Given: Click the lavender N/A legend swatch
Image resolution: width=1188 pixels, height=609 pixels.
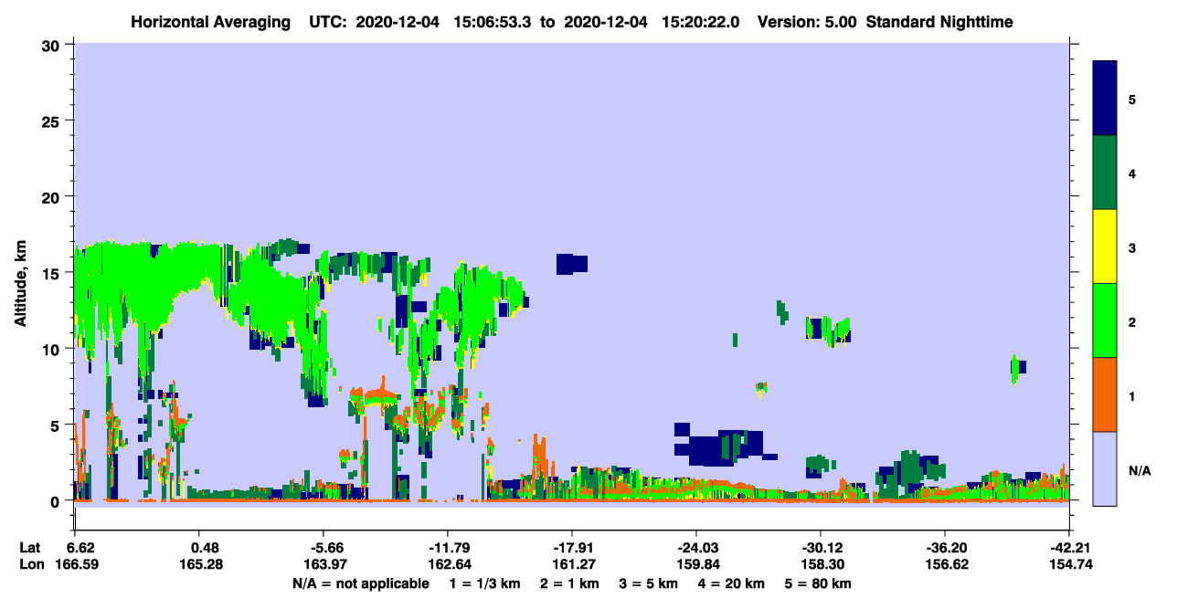Looking at the screenshot, I should [1105, 468].
